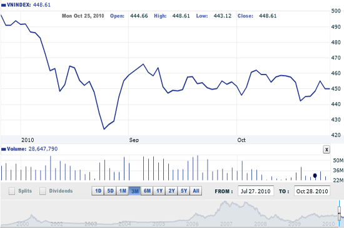Click the Low value 443.12
Image resolution: width=344 pixels, height=228 pixels.
pyautogui.click(x=223, y=16)
